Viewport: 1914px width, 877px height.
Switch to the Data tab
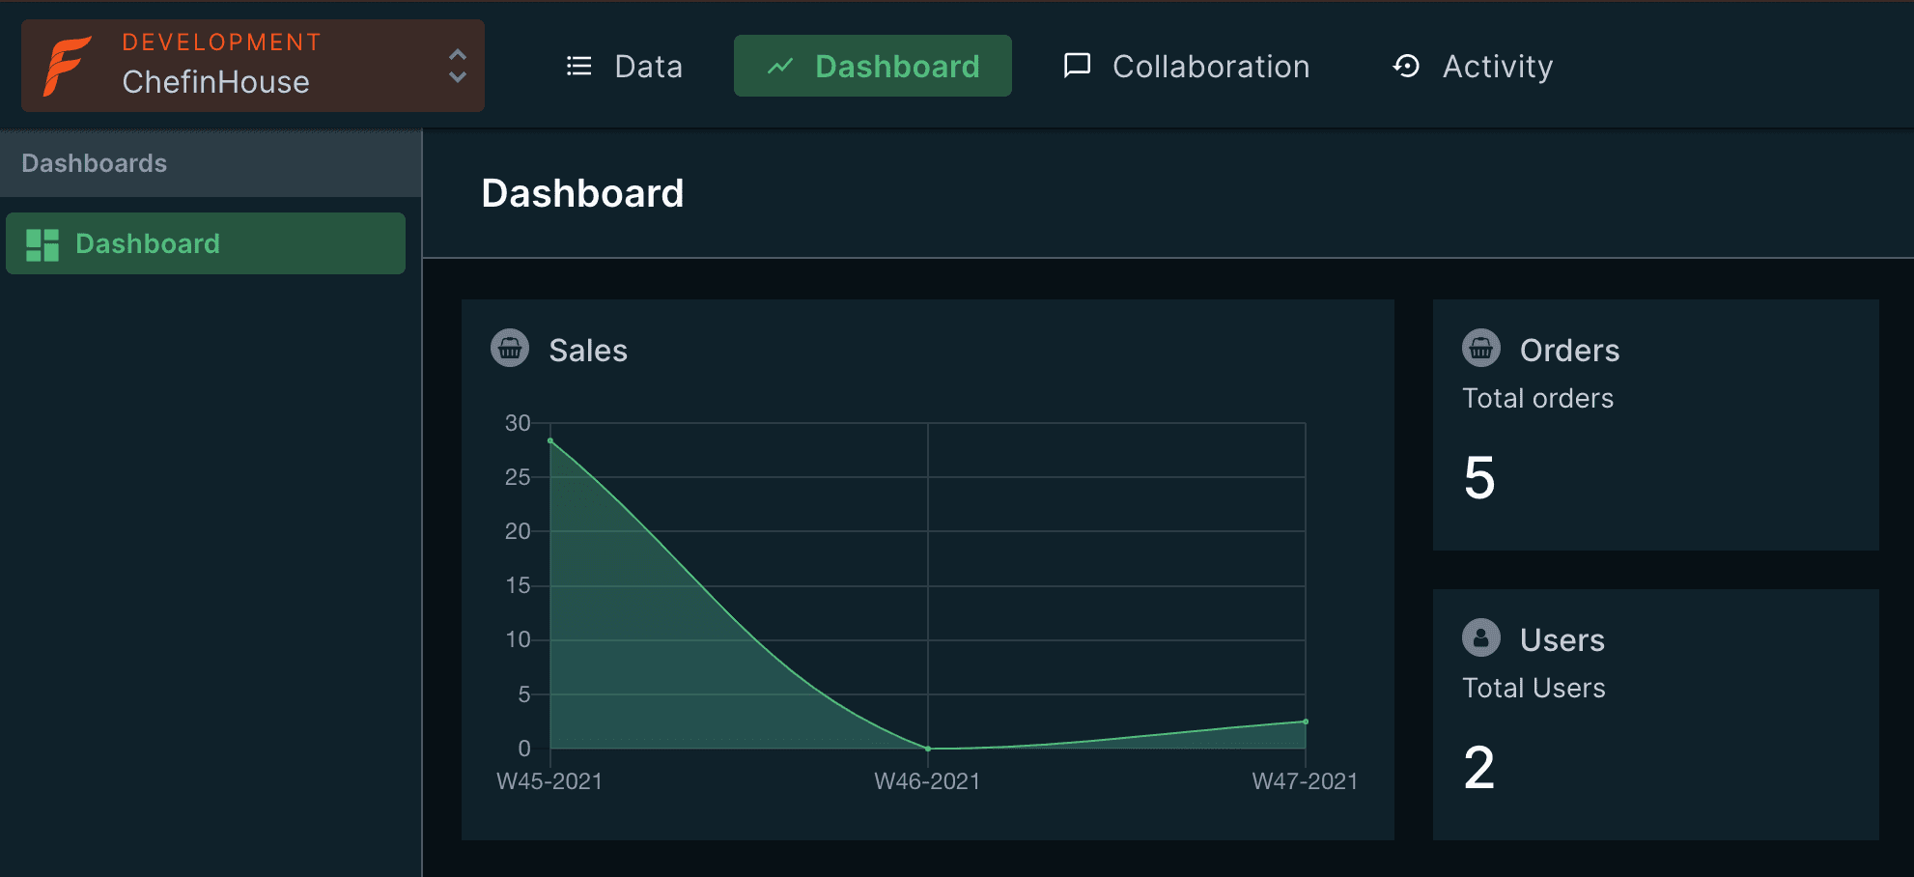click(648, 66)
